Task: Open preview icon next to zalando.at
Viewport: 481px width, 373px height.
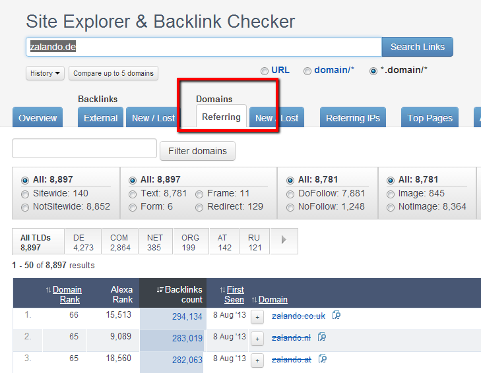Action: 323,359
